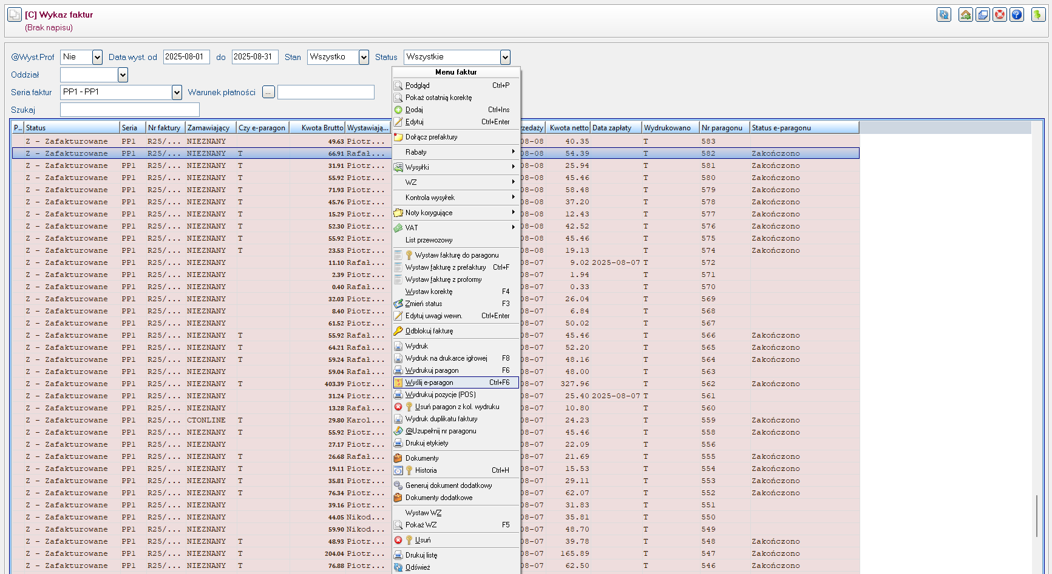Expand the WZ submenu

[456, 182]
